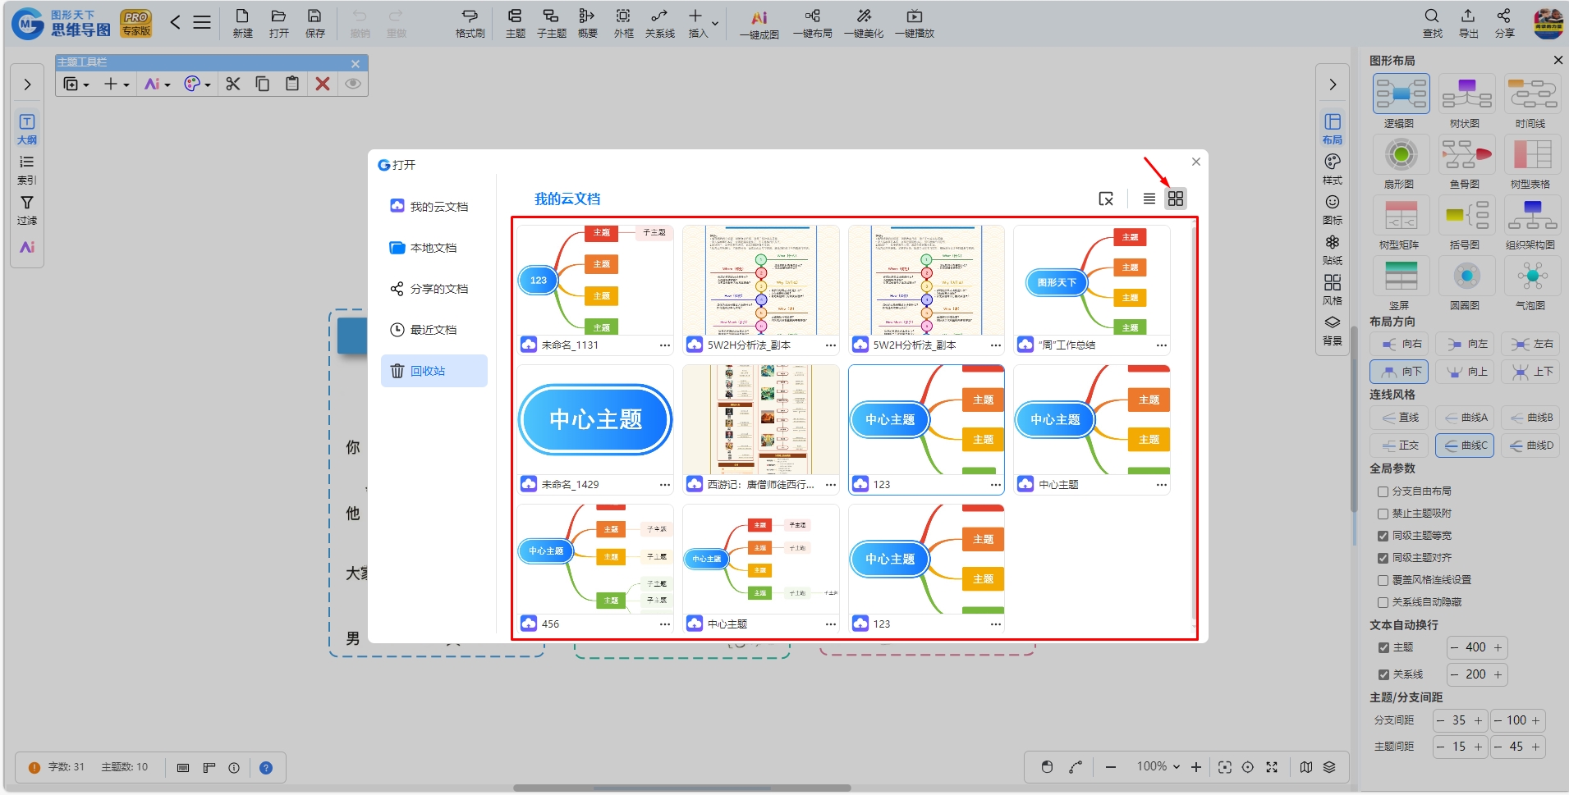Viewport: 1569px width, 795px height.
Task: Click the AI one-click diagram icon
Action: pos(759,25)
